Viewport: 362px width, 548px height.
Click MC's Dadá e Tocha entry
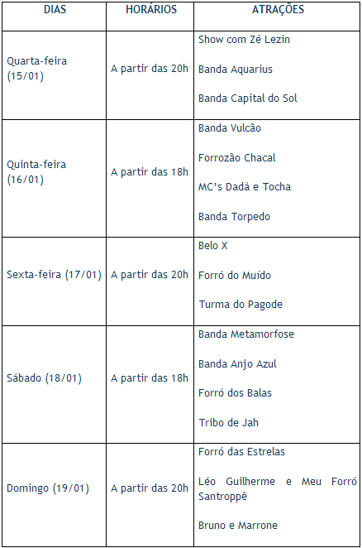[x=245, y=187]
